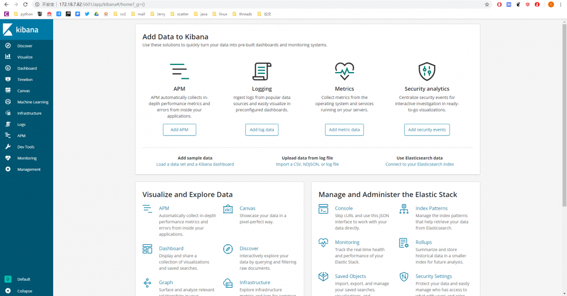Screen dimensions: 567x296
Task: Open Discover compass icon in sidebar
Action: tap(8, 45)
